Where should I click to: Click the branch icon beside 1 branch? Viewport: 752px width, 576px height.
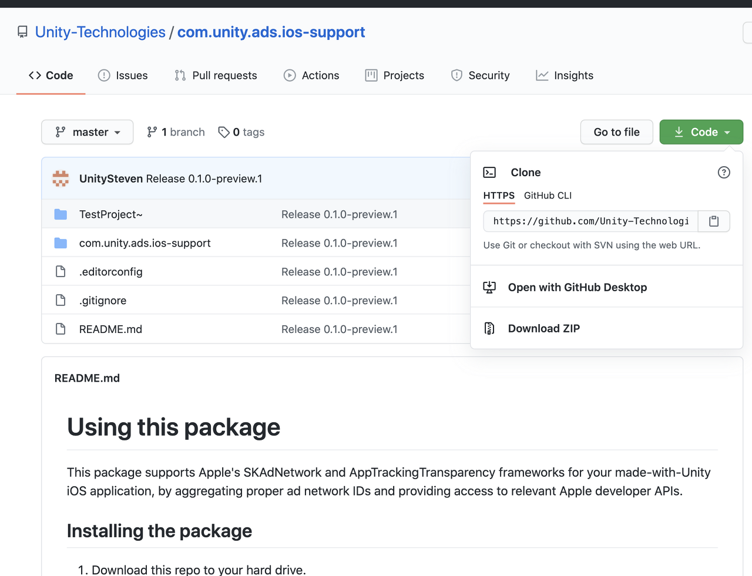(152, 132)
